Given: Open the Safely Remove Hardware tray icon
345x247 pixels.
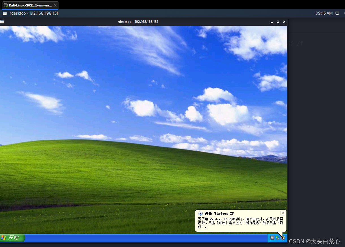Looking at the screenshot, I should 277,238.
